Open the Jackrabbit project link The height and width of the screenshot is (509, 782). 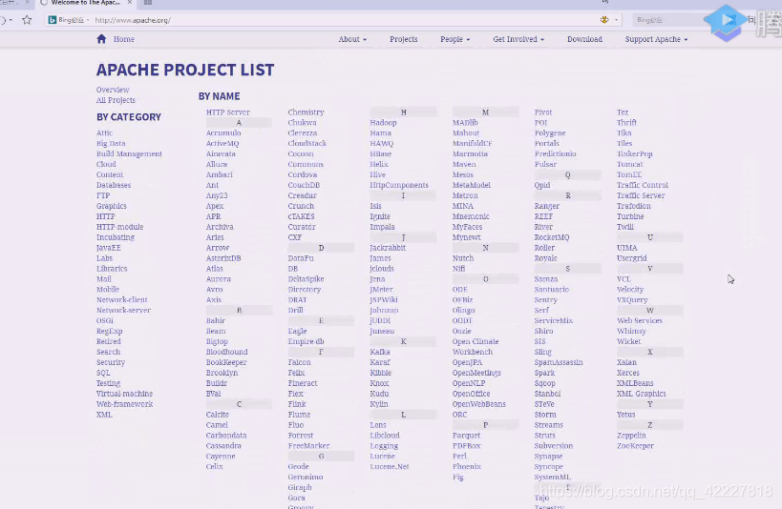(388, 248)
